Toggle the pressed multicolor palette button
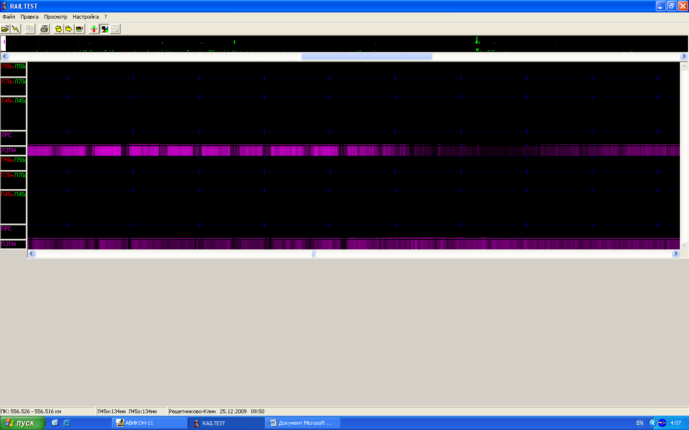This screenshot has width=689, height=430. click(105, 29)
